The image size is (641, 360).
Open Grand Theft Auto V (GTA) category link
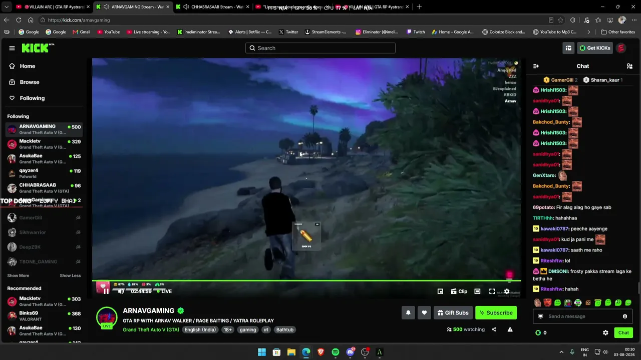click(151, 329)
